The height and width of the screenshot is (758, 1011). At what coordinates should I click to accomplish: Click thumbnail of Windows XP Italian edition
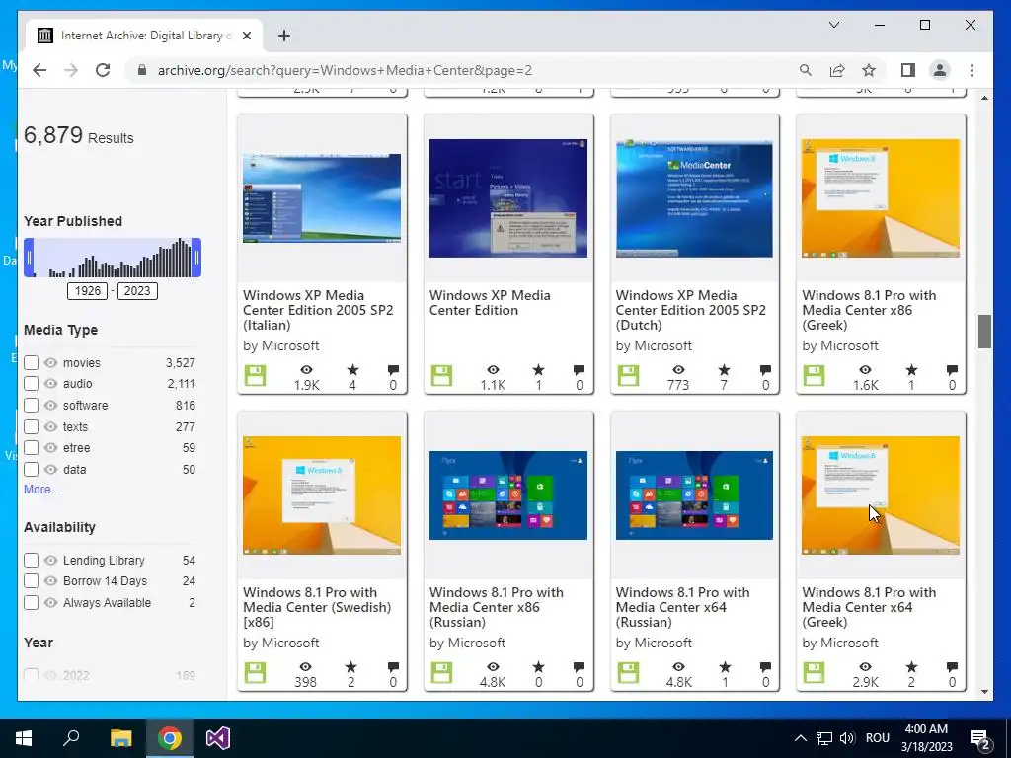322,198
